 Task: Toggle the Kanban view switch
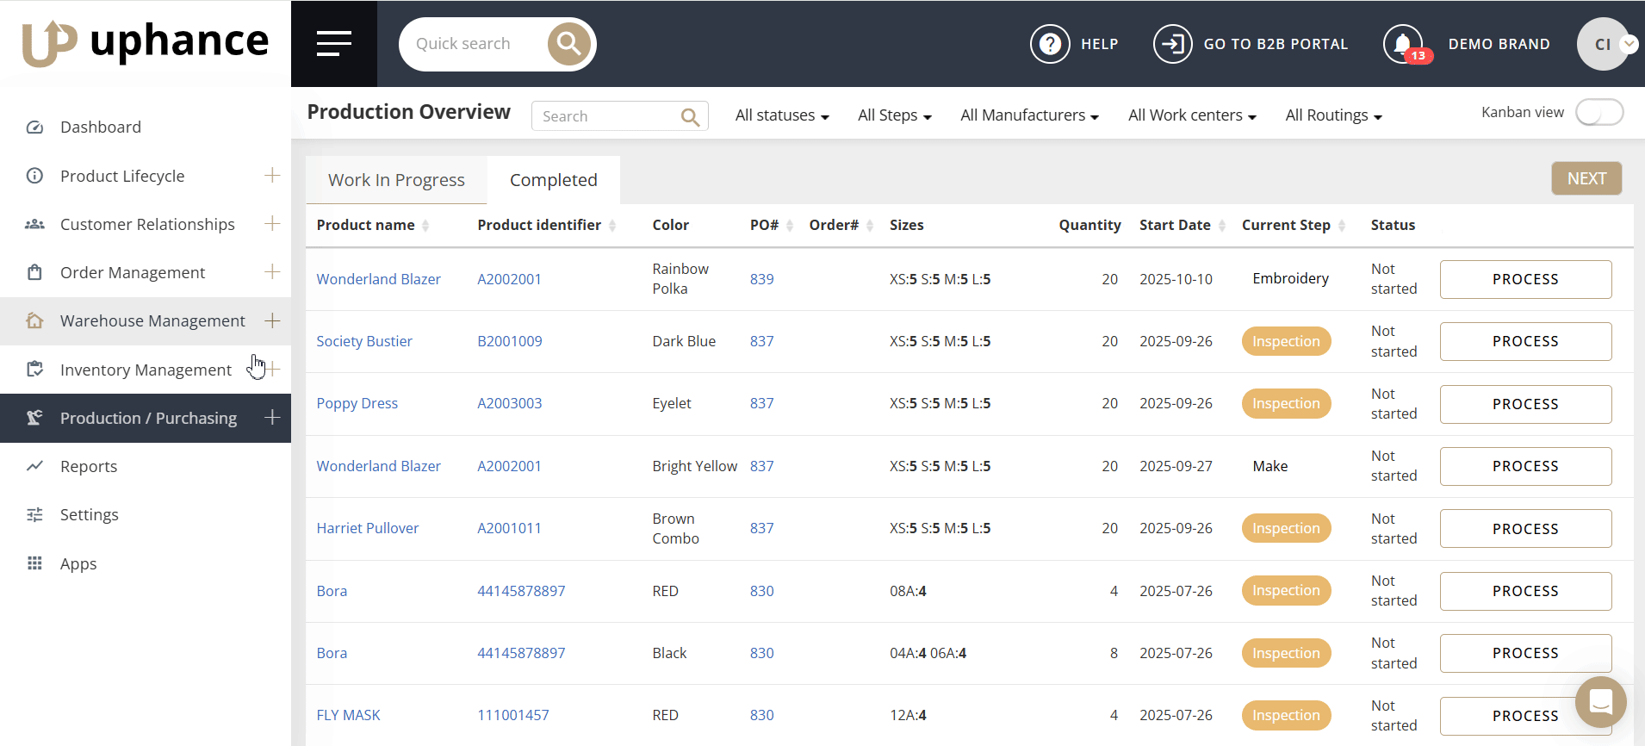[1598, 113]
